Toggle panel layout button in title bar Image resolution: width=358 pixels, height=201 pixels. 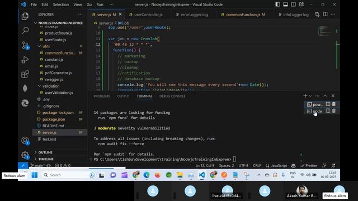(x=285, y=4)
